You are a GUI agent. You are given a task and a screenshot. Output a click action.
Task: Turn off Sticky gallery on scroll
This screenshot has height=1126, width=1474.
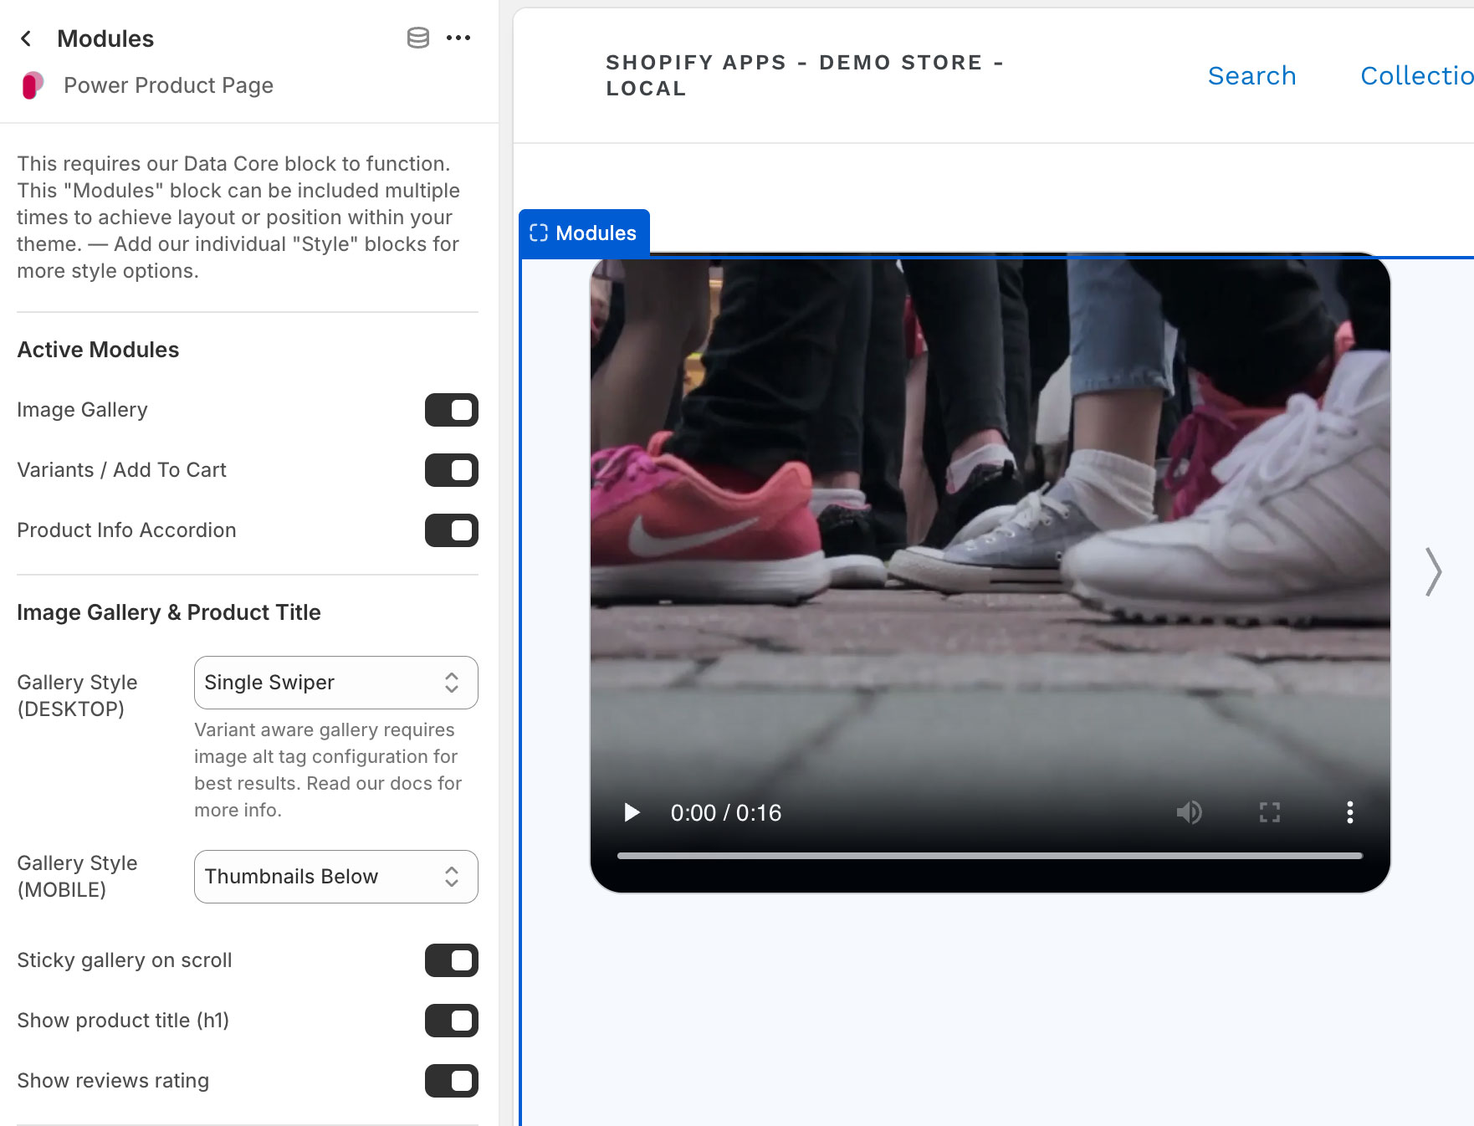pyautogui.click(x=451, y=960)
